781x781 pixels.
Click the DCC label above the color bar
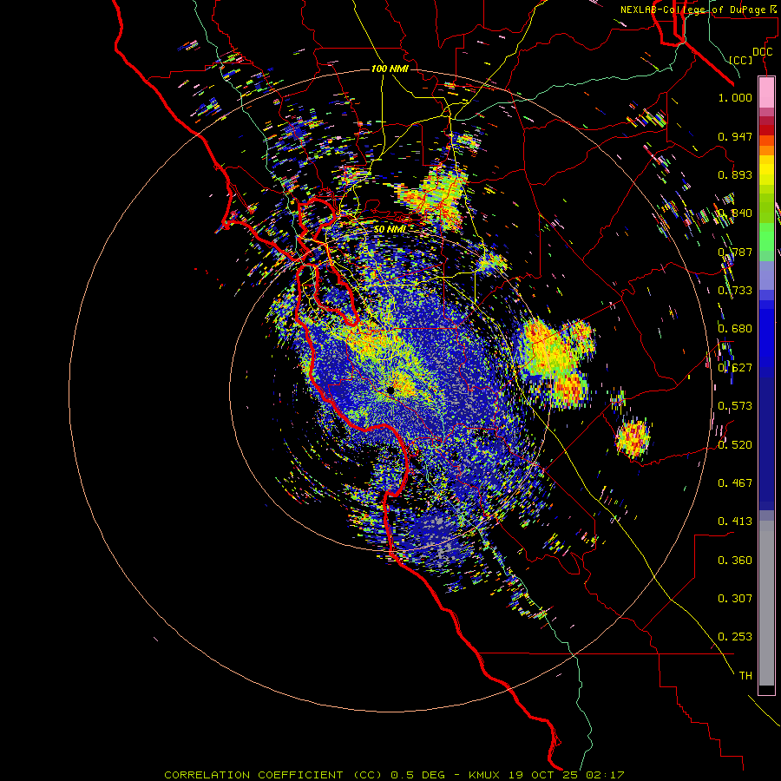762,52
